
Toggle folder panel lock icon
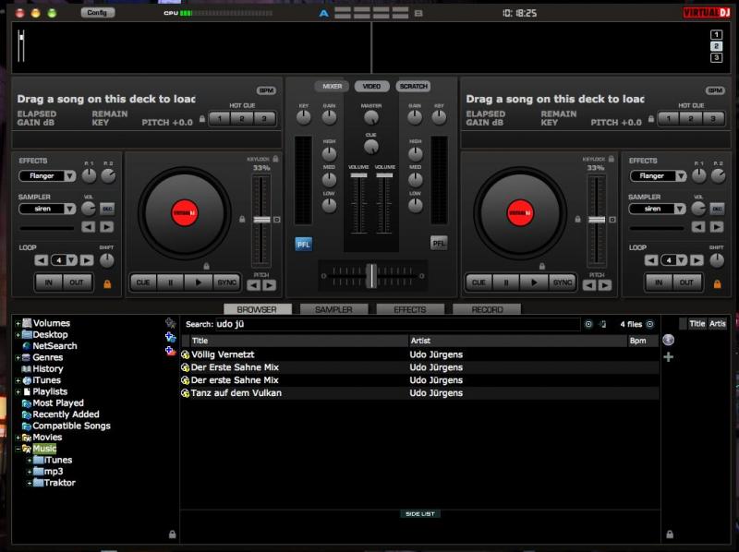point(172,534)
